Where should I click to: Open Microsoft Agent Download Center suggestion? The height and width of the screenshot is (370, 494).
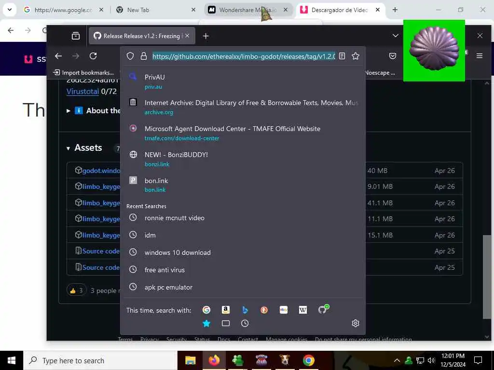(243, 133)
